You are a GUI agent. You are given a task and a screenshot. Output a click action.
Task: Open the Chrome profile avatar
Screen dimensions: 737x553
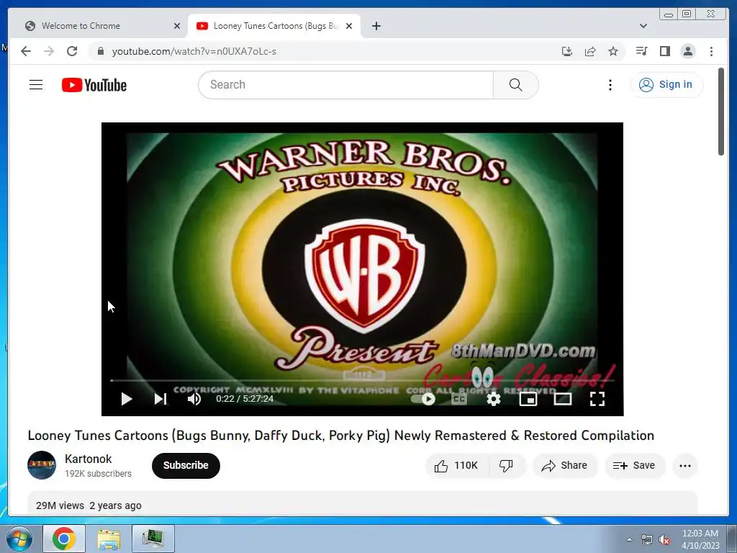[x=687, y=51]
